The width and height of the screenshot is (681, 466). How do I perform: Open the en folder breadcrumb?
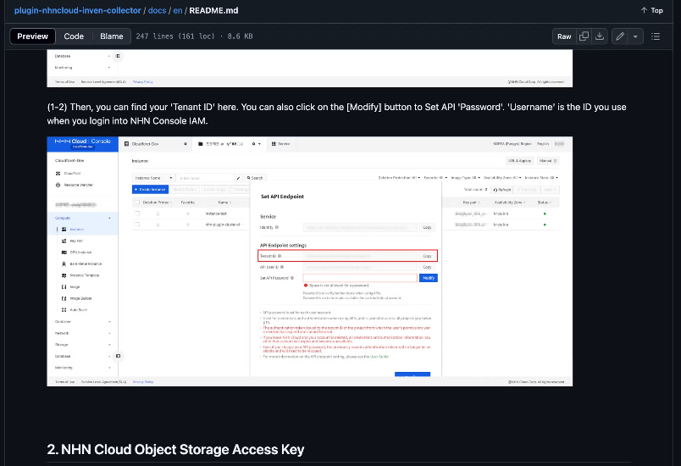pos(178,10)
